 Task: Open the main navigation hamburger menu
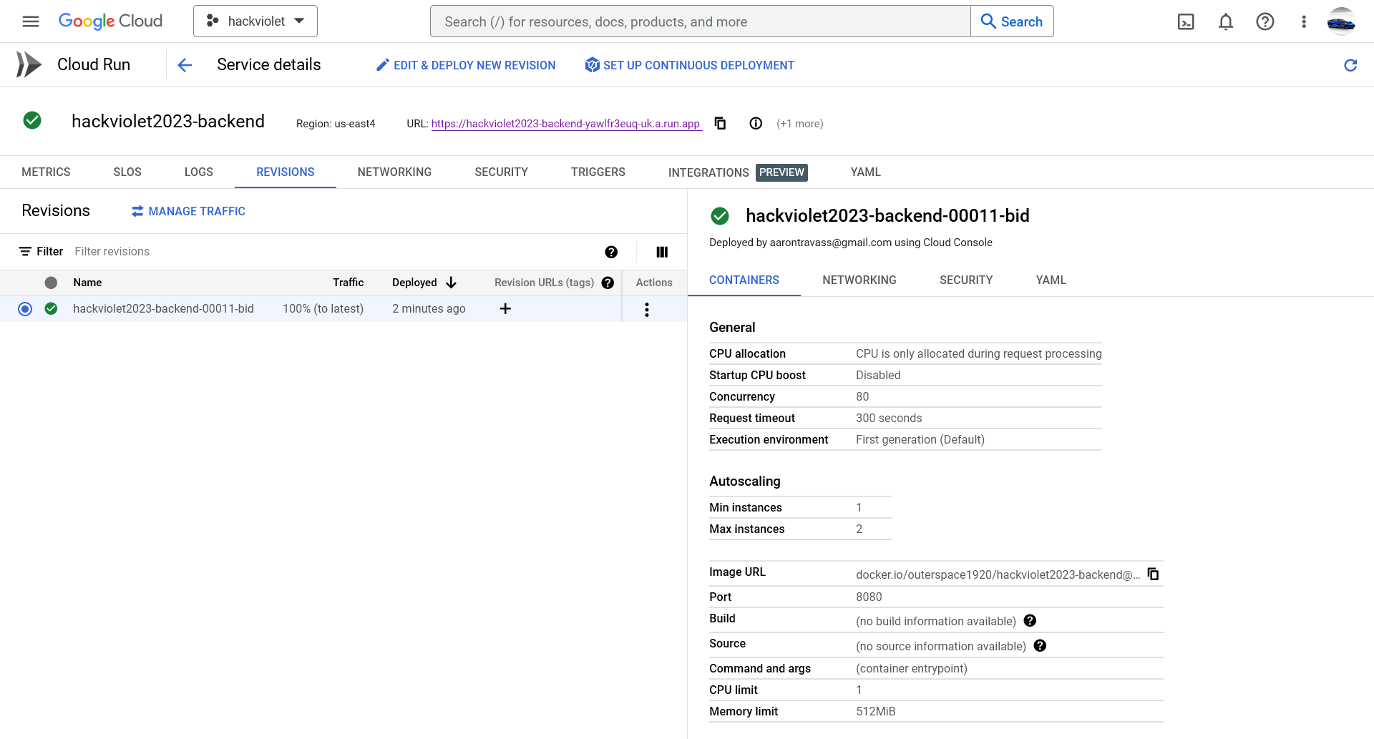(31, 21)
